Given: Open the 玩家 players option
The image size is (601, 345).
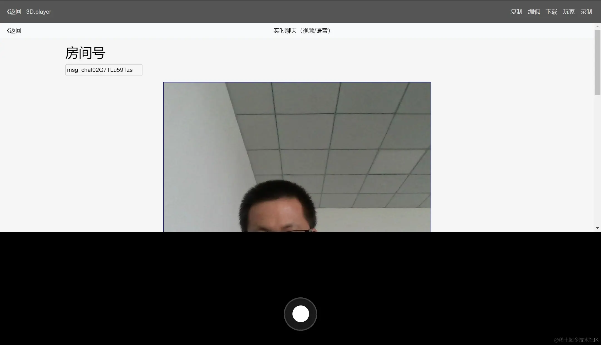Looking at the screenshot, I should tap(569, 12).
